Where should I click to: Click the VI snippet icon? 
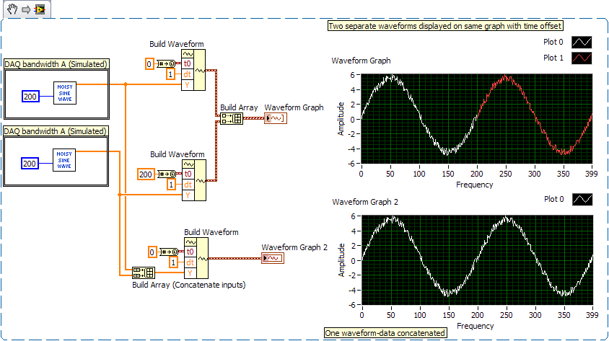click(40, 9)
